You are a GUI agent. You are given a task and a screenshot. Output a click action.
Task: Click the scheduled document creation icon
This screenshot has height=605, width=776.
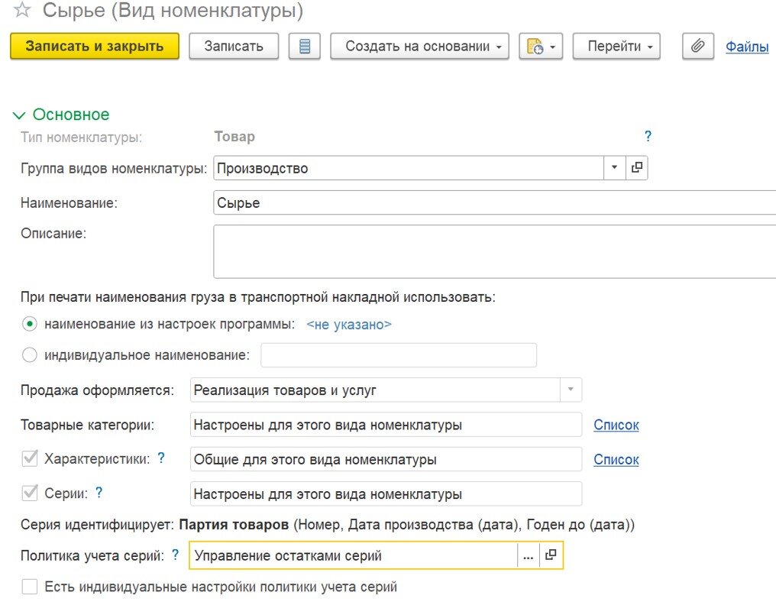tap(535, 46)
